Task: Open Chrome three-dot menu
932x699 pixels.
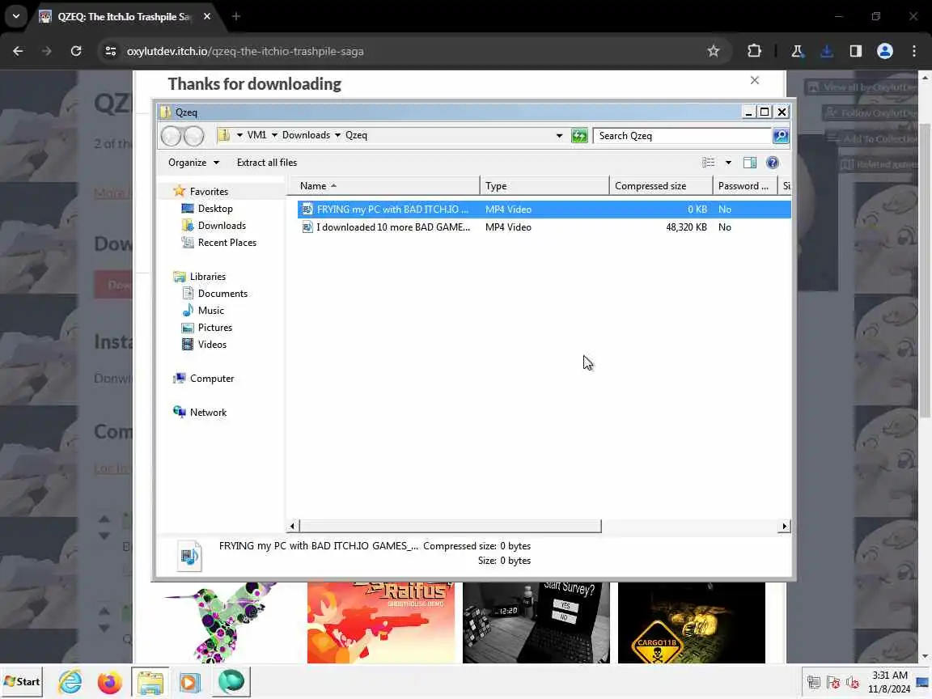Action: pyautogui.click(x=914, y=51)
